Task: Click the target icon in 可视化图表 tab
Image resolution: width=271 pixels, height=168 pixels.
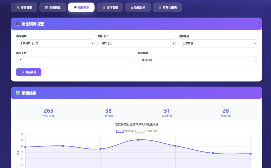Action: [160, 8]
